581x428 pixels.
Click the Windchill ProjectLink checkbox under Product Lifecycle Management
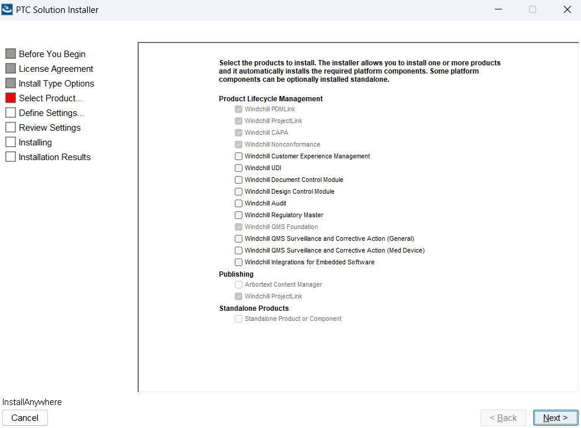click(x=239, y=121)
